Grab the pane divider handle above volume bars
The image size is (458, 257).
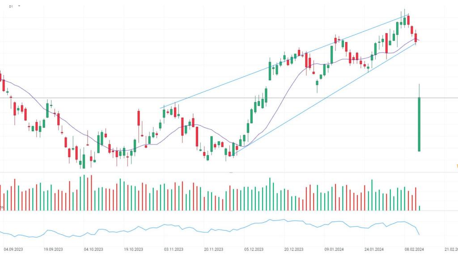point(231,172)
